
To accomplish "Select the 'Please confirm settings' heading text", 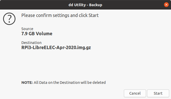I will pyautogui.click(x=60, y=15).
